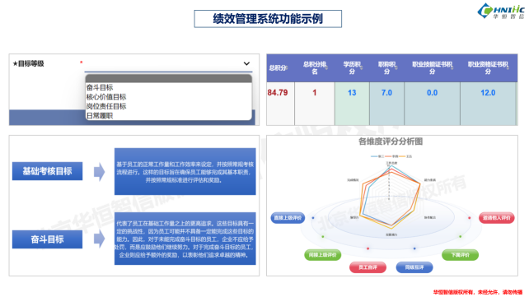Viewport: 529px width, 297px height.
Task: Toggle the 王五 series in chart legend
Action: tap(405, 156)
